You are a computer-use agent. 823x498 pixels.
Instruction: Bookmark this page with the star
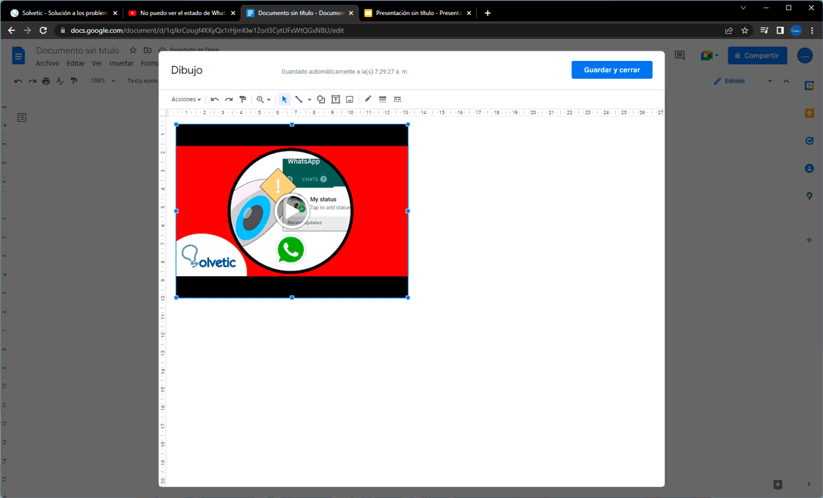coord(745,30)
